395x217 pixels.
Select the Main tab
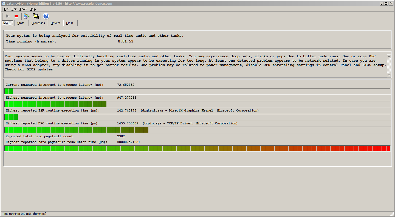click(7, 23)
